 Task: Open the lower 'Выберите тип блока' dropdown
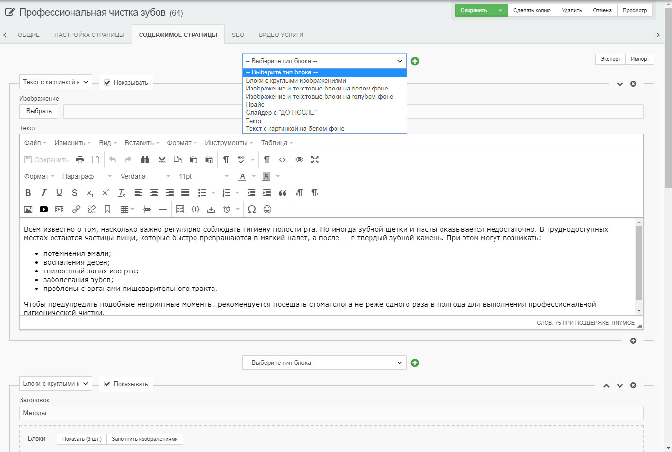(324, 363)
